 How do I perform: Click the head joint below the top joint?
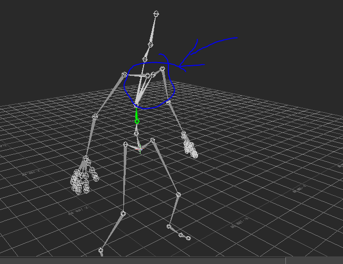(x=150, y=45)
